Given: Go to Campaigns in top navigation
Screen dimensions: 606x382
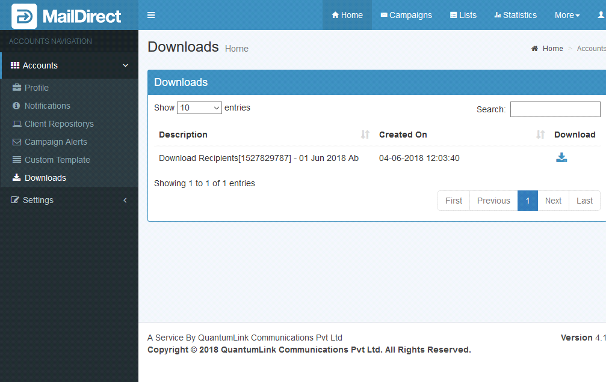Looking at the screenshot, I should click(406, 15).
